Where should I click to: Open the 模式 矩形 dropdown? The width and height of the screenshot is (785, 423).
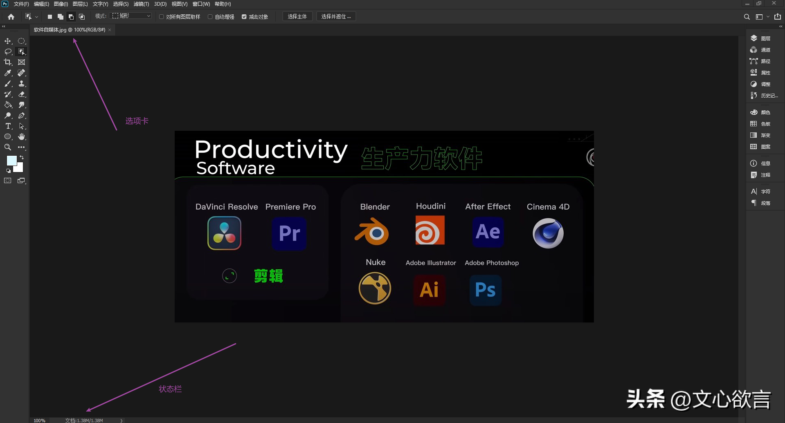point(131,16)
